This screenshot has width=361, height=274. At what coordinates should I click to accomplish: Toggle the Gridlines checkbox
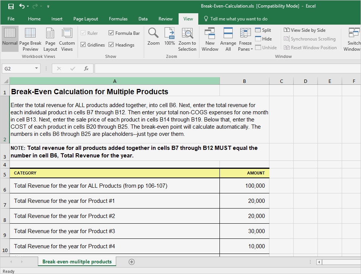(x=83, y=45)
